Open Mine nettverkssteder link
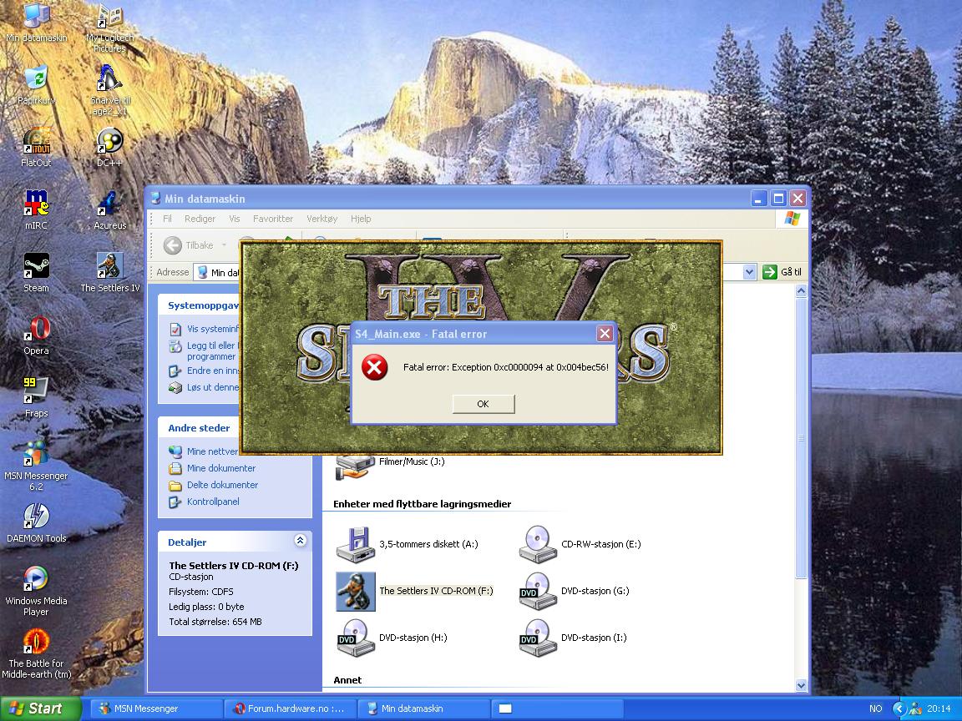 [204, 451]
